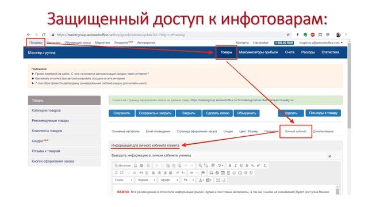
Task: Click the Anchor flag icon in editor
Action: (x=203, y=173)
